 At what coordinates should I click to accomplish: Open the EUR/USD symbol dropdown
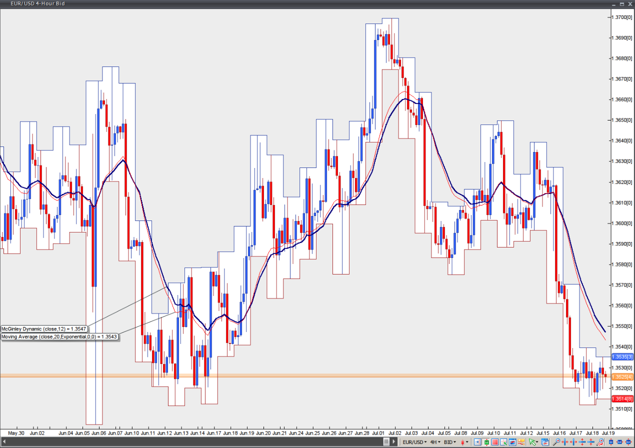pos(414,442)
